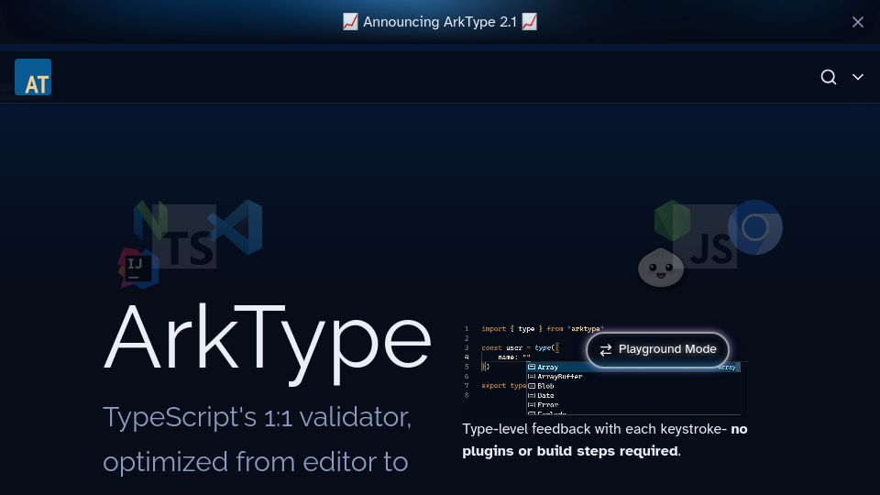Click the JavaScript JS logo
880x495 pixels.
(705, 236)
